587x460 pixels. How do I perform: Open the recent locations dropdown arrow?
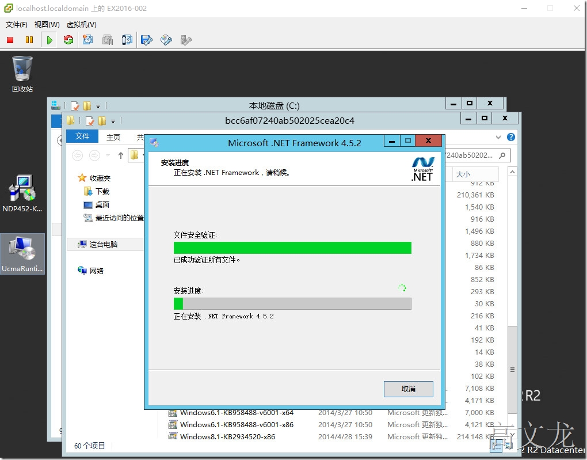click(x=108, y=155)
